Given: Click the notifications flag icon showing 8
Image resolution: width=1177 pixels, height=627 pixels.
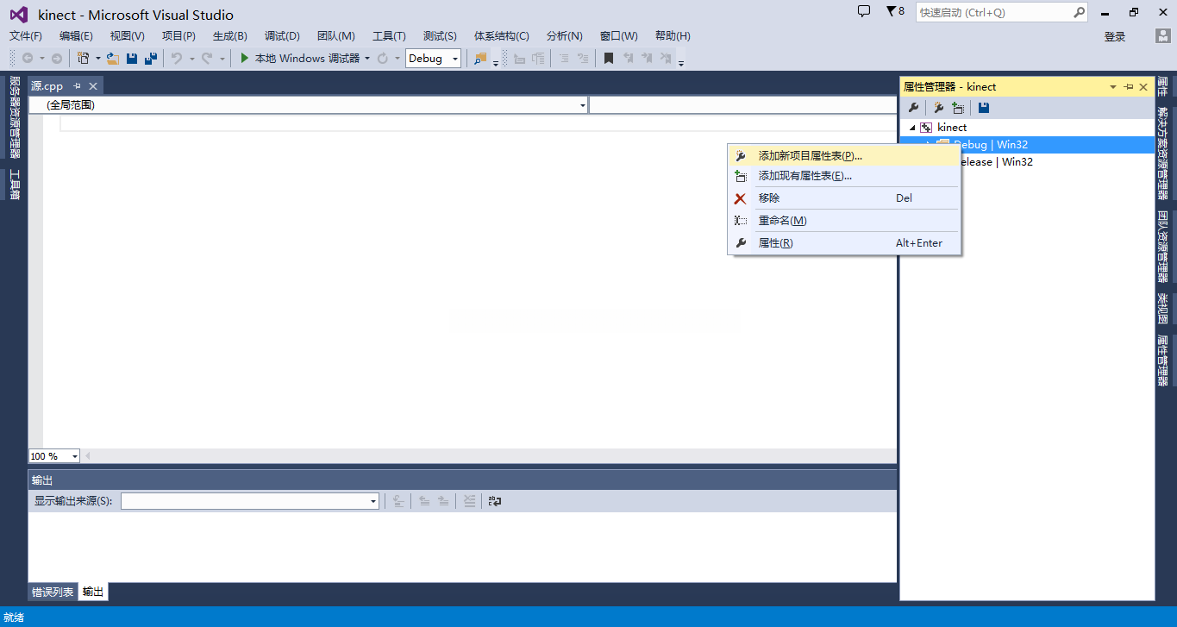Looking at the screenshot, I should pyautogui.click(x=895, y=12).
